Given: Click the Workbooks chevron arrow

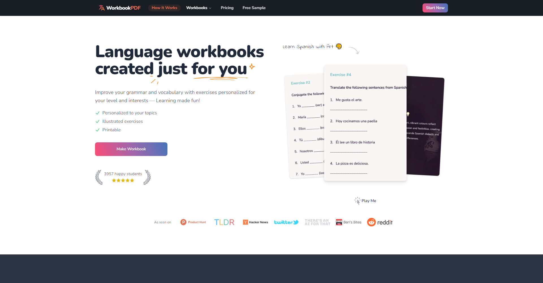Looking at the screenshot, I should (x=210, y=8).
